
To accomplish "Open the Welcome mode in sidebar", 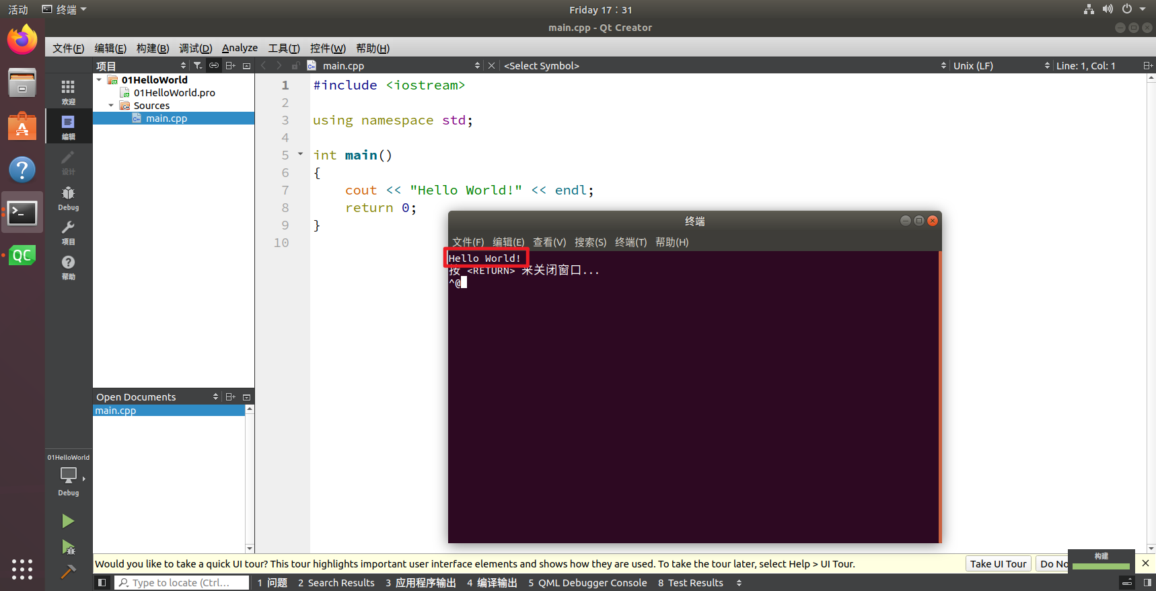I will pos(68,92).
